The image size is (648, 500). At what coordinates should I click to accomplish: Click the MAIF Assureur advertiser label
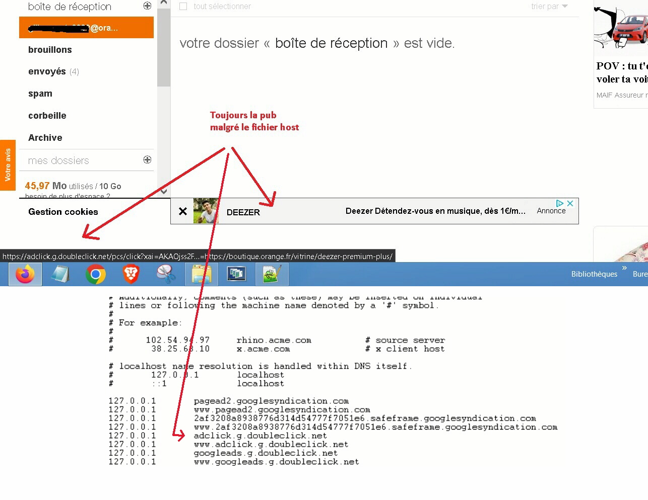tap(622, 95)
